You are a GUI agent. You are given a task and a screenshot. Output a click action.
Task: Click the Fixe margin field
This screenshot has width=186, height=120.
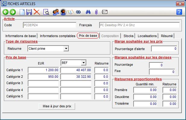(x=162, y=72)
